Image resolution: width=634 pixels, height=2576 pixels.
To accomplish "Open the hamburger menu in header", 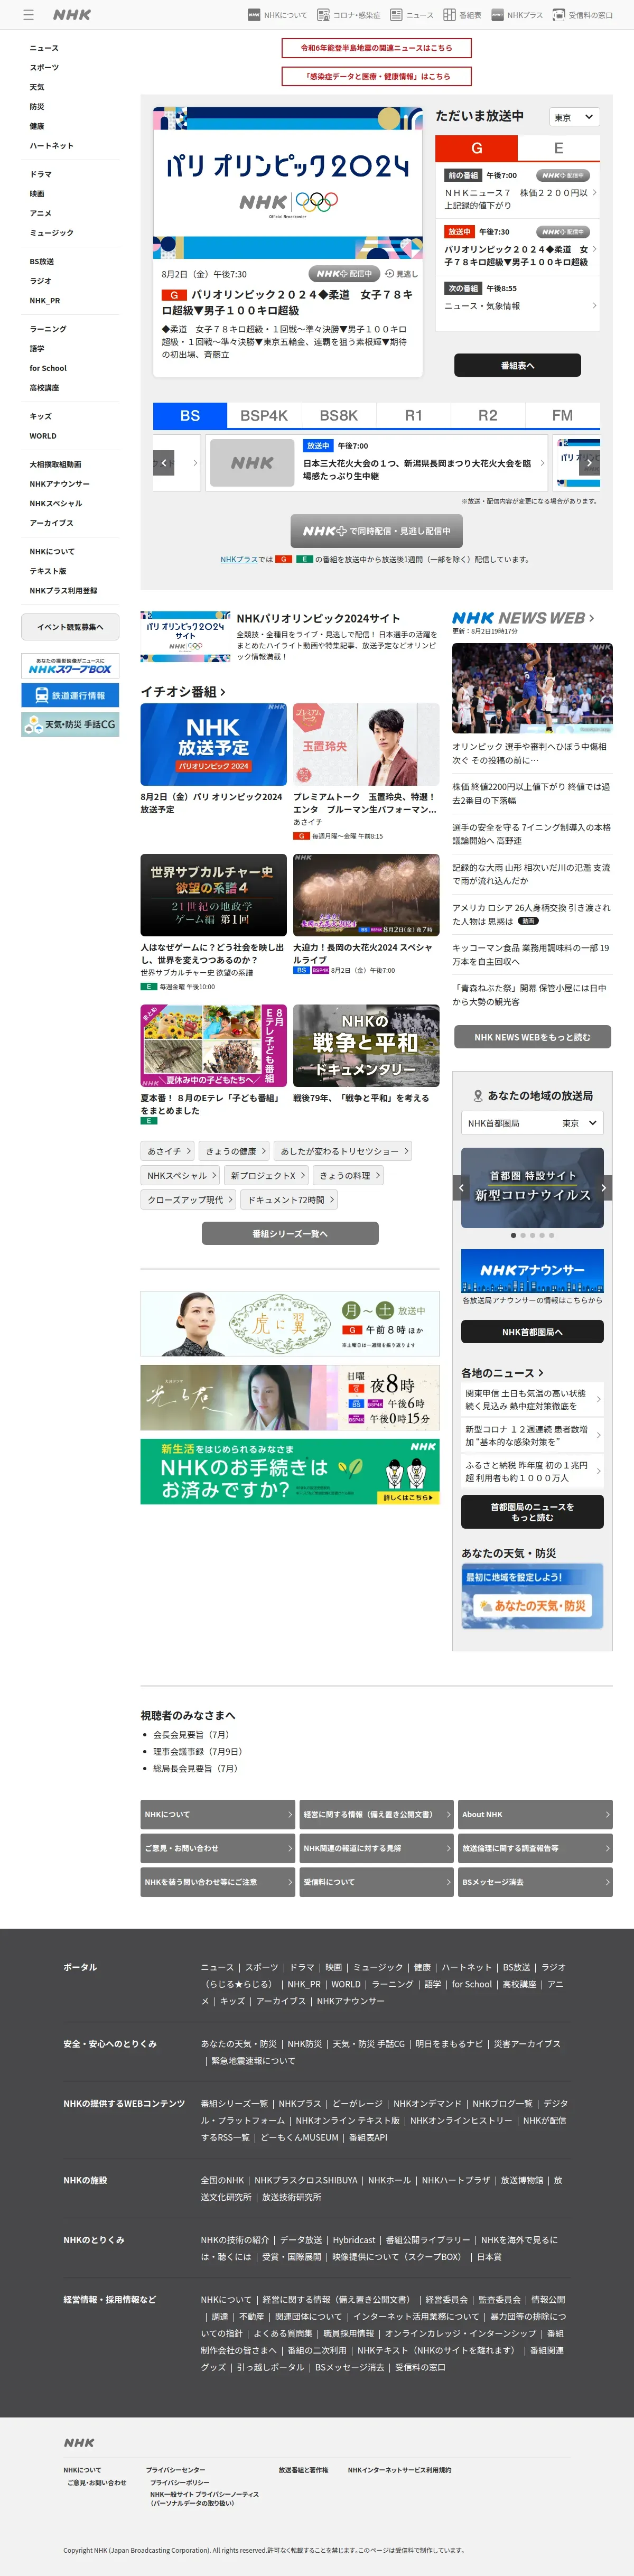I will tap(28, 15).
